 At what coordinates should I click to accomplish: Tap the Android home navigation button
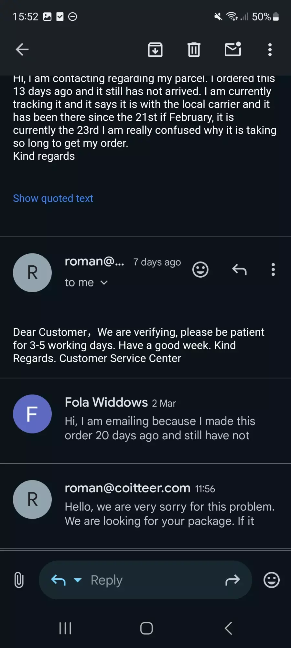[146, 628]
